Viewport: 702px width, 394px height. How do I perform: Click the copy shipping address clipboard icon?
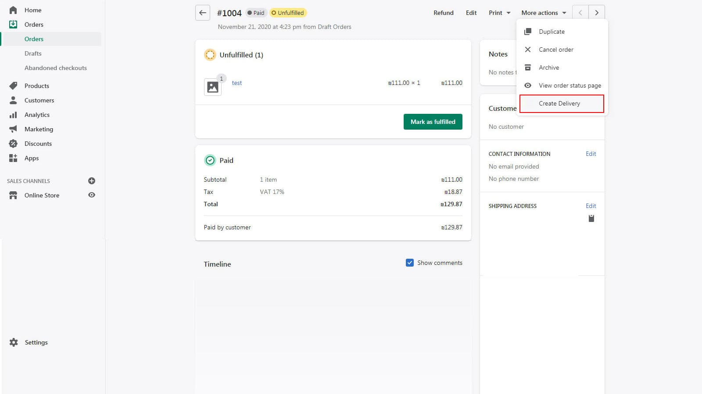pyautogui.click(x=591, y=218)
